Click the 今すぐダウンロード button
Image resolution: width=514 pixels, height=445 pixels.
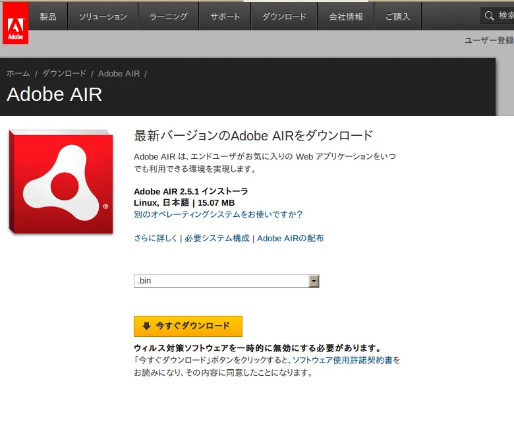(x=188, y=326)
